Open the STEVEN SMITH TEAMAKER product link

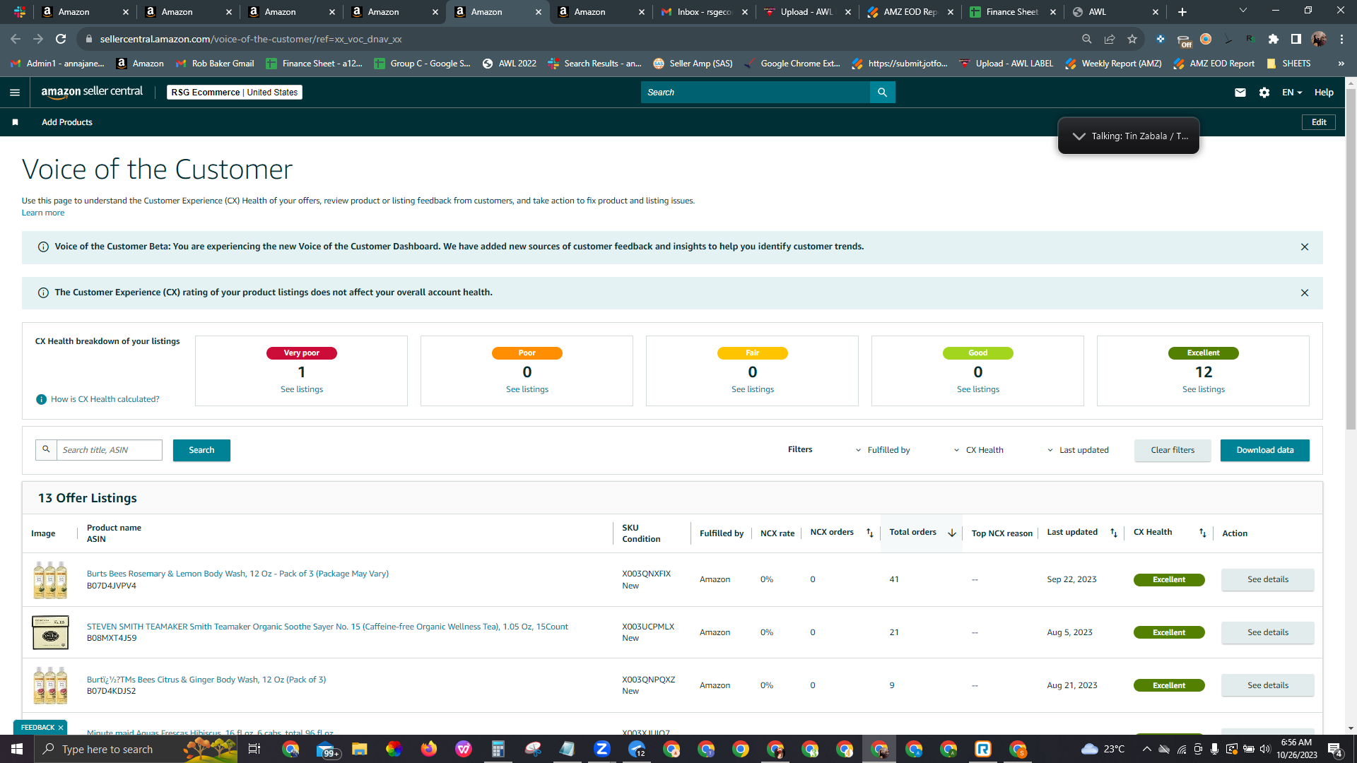pos(327,627)
